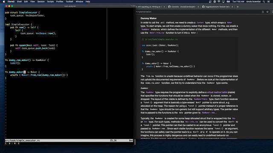The height and width of the screenshot is (153, 273).
Task: Click the RawWakerVTable type link
Action: (200, 99)
